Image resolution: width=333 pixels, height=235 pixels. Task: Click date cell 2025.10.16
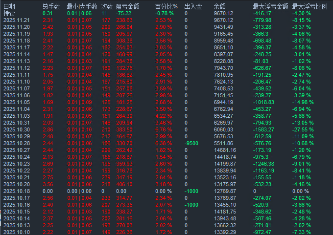click(17, 205)
